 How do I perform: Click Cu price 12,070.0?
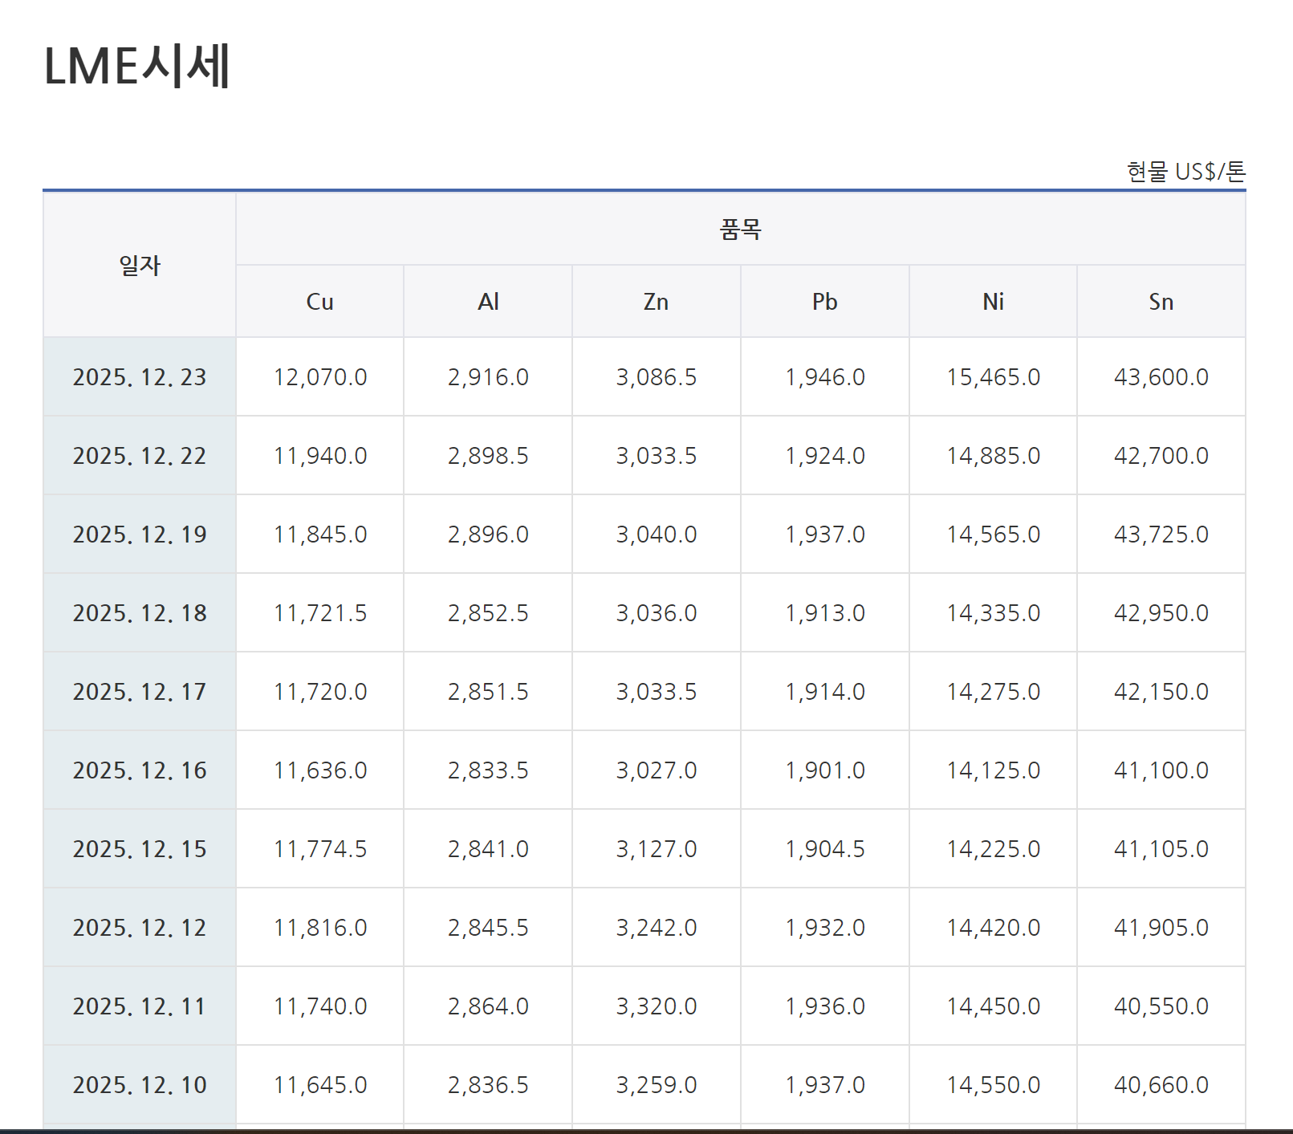coord(319,377)
